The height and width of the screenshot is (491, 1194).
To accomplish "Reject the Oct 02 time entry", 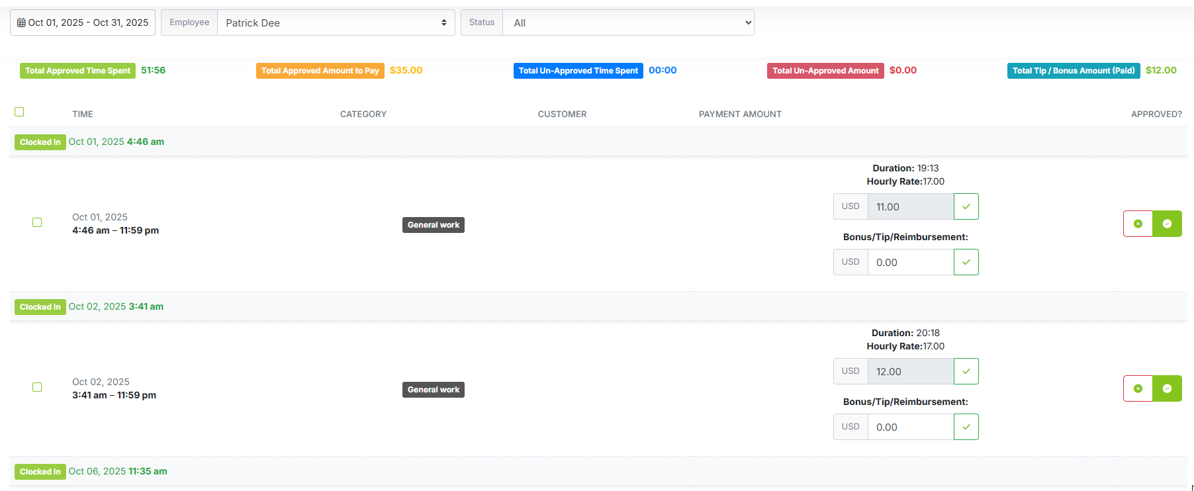I will point(1138,388).
